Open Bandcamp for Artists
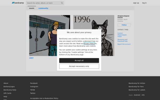This screenshot has height=100, width=160. (x=137, y=83)
